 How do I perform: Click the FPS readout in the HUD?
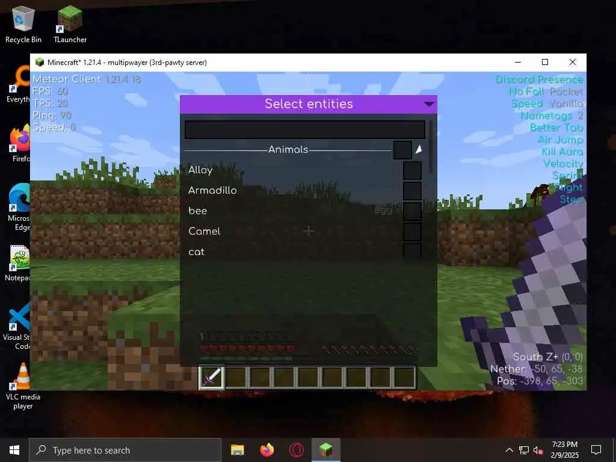51,91
